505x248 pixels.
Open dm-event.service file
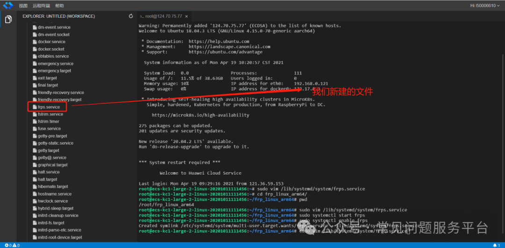pyautogui.click(x=54, y=28)
